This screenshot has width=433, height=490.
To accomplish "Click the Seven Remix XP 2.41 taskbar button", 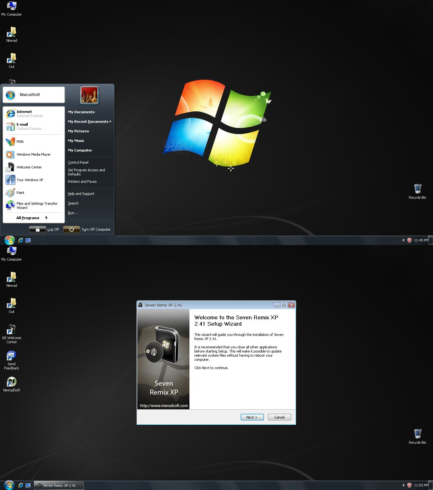I will click(59, 486).
